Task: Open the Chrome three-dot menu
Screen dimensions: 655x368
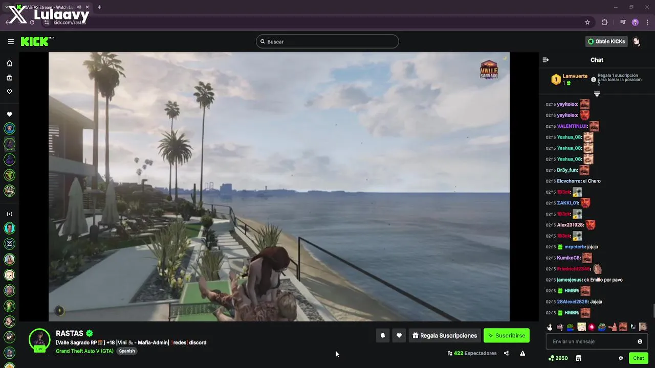Action: tap(646, 22)
